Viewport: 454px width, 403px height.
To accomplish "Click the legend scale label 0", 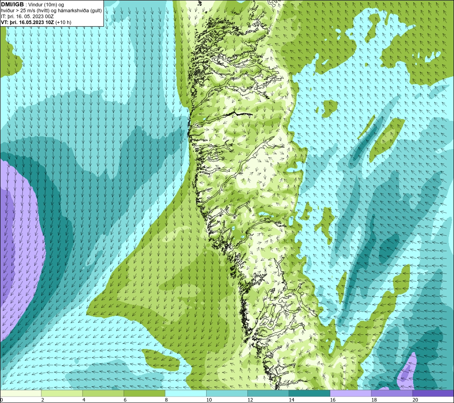I will coord(1,400).
